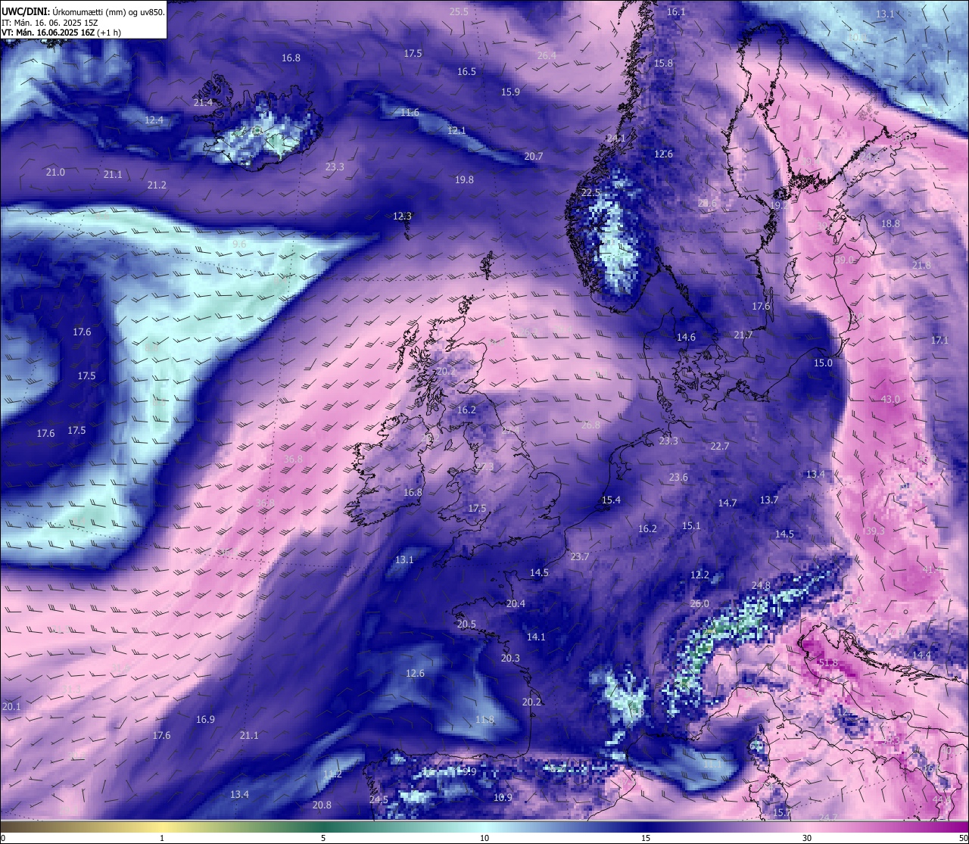The image size is (969, 844).
Task: Click the 12.3 value label
Action: tap(402, 216)
